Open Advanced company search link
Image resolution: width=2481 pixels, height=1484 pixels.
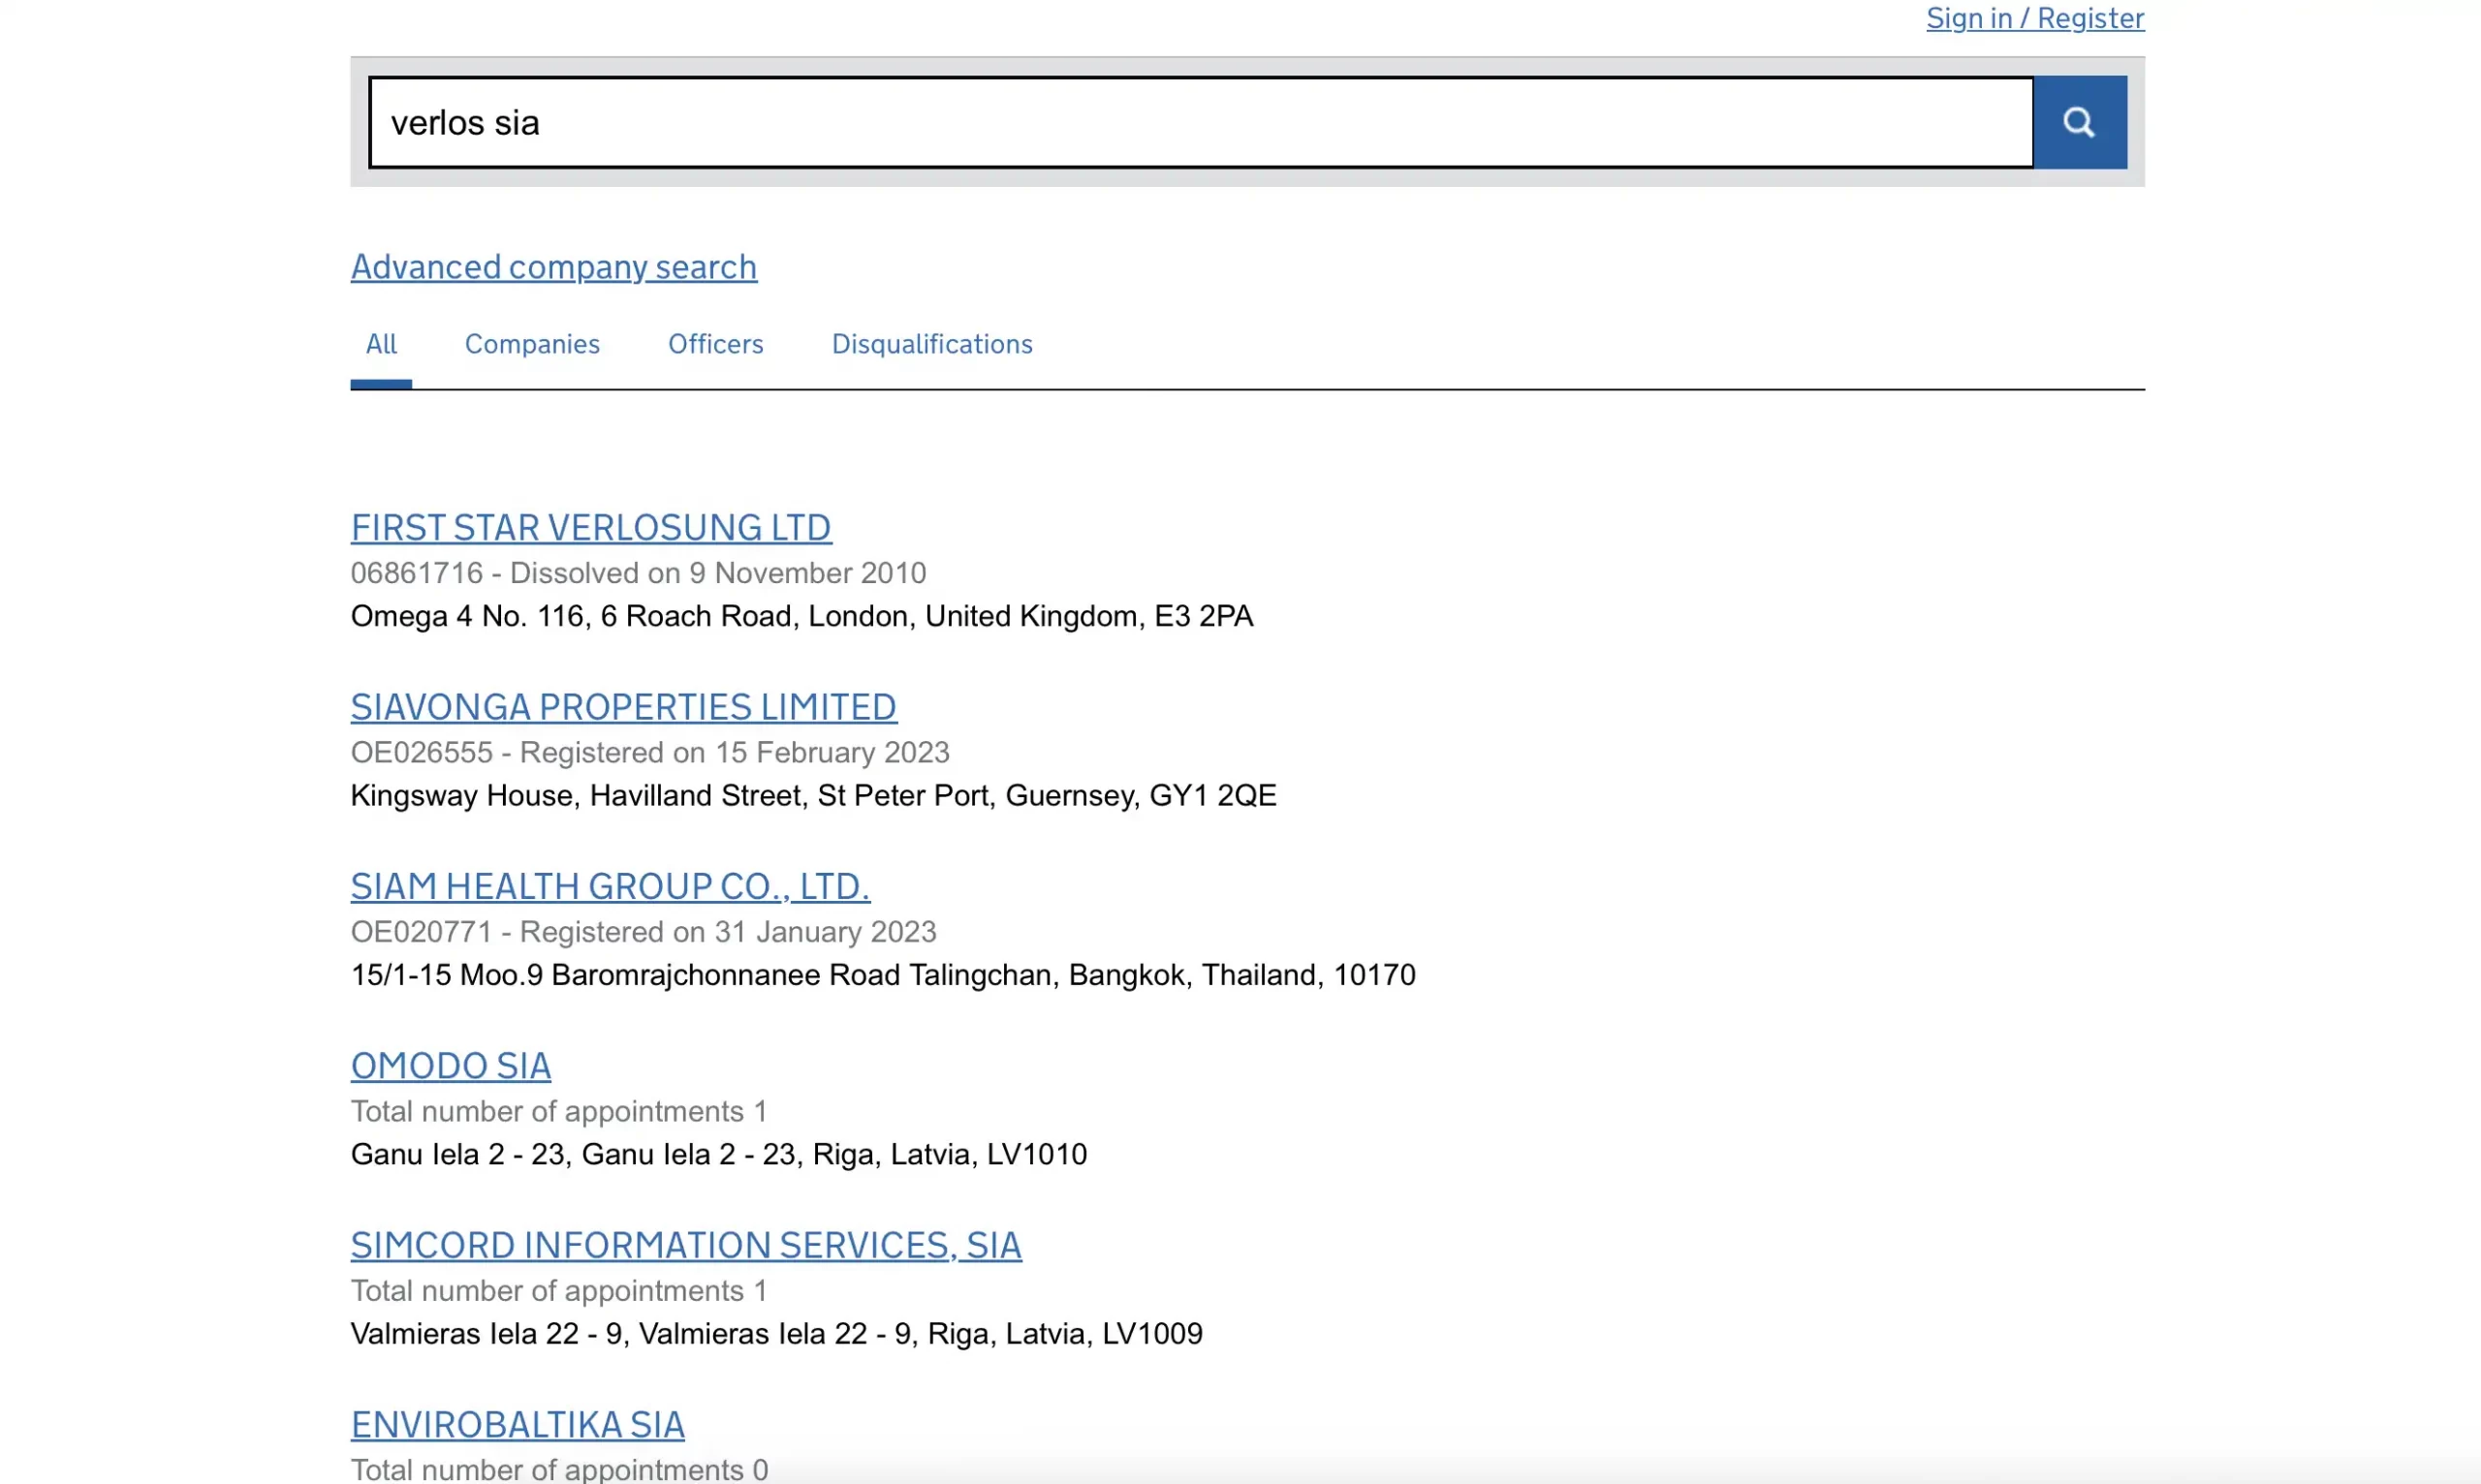pos(553,267)
